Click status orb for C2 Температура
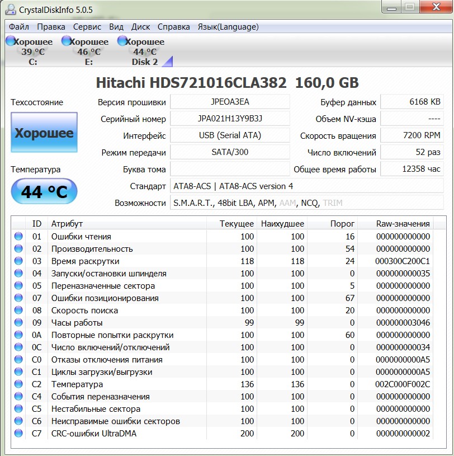Viewport: 454px width, 456px height. [18, 384]
